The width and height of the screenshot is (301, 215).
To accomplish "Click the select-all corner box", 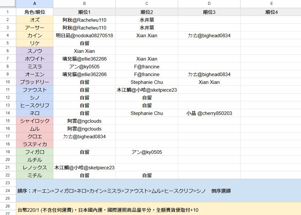I will [x=8, y=4].
